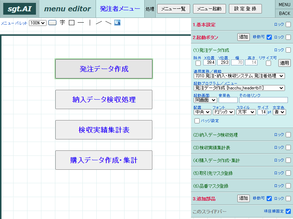The image size is (293, 219).
Task: Click 追加 button in 2.起動ボタン
Action: (x=243, y=37)
